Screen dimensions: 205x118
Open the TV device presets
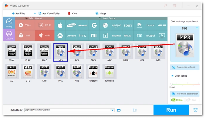(x=162, y=36)
